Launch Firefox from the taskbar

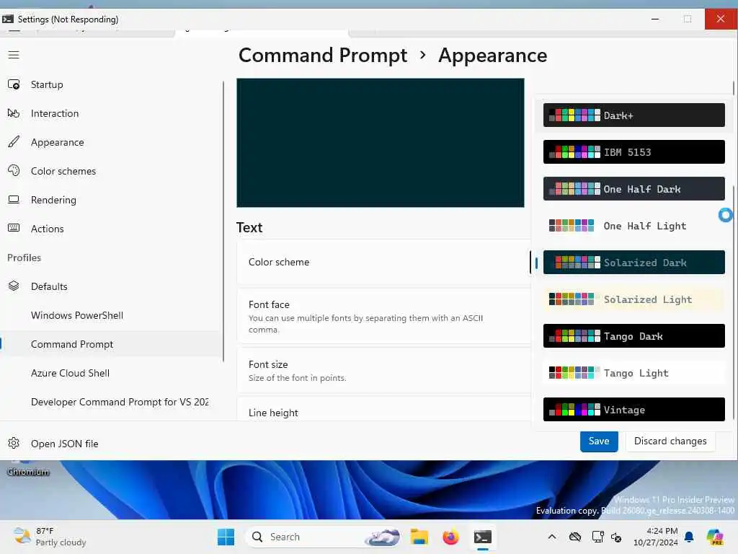450,537
